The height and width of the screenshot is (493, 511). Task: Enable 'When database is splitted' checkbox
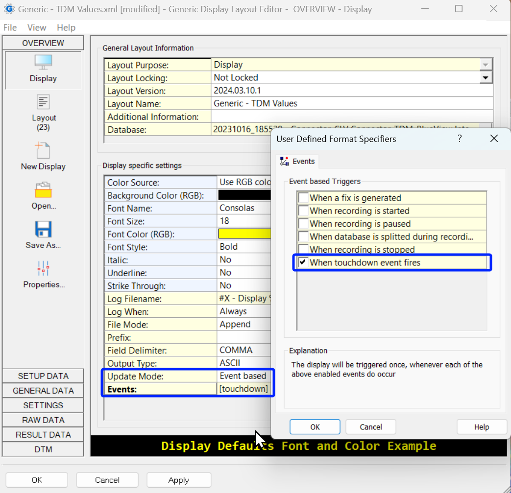pos(303,236)
